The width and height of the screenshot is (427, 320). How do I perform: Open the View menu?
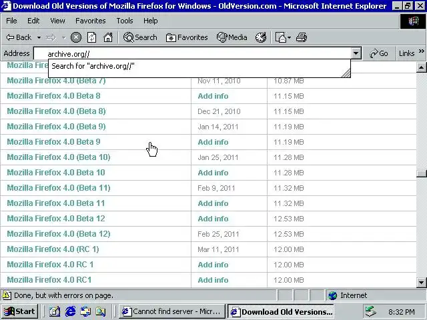pos(57,21)
